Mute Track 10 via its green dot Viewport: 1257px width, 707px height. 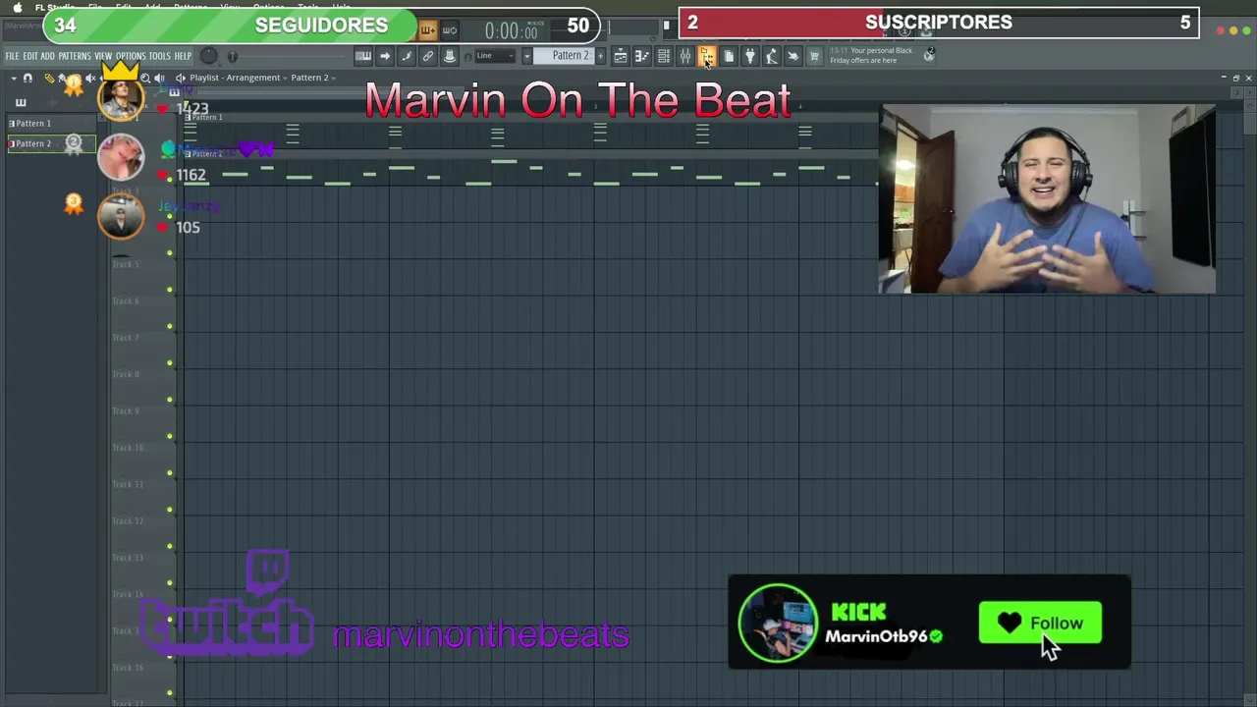tap(169, 473)
